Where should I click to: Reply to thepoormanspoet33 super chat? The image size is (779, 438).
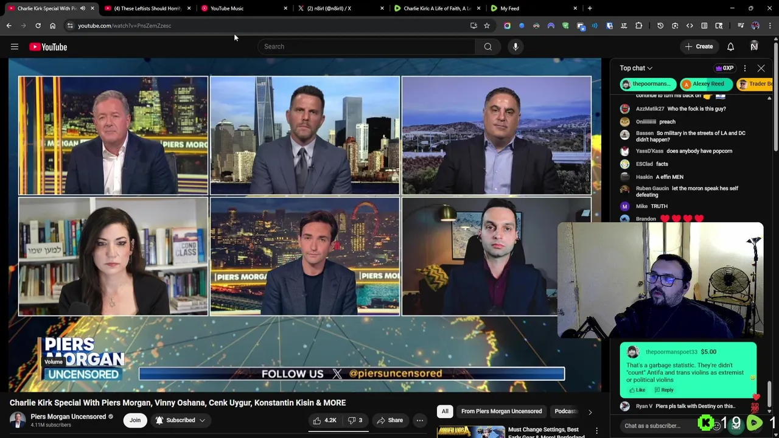664,390
